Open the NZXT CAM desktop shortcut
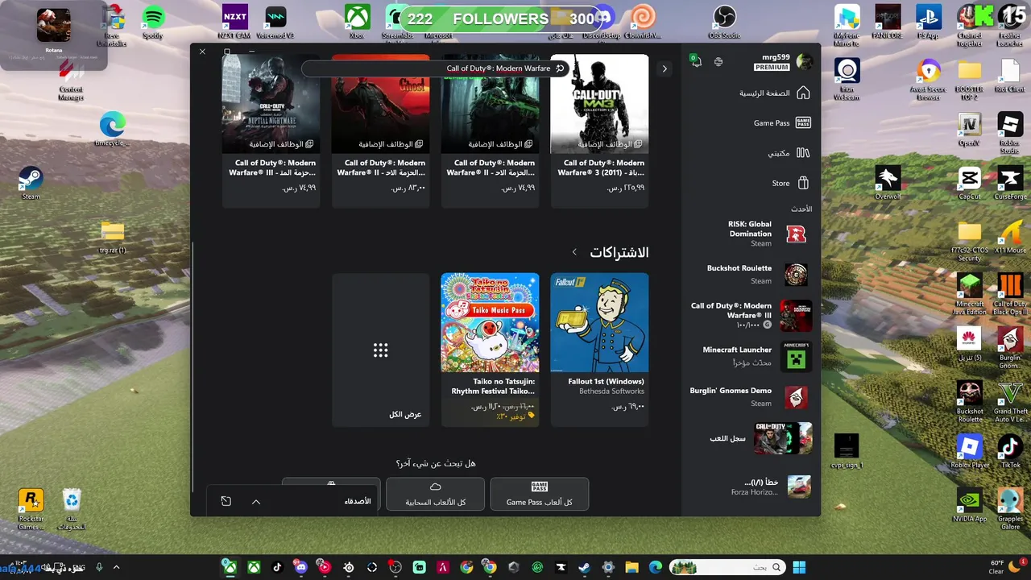 234,23
